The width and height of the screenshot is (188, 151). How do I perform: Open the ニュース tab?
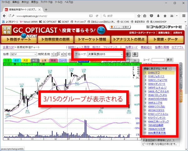pos(63,60)
